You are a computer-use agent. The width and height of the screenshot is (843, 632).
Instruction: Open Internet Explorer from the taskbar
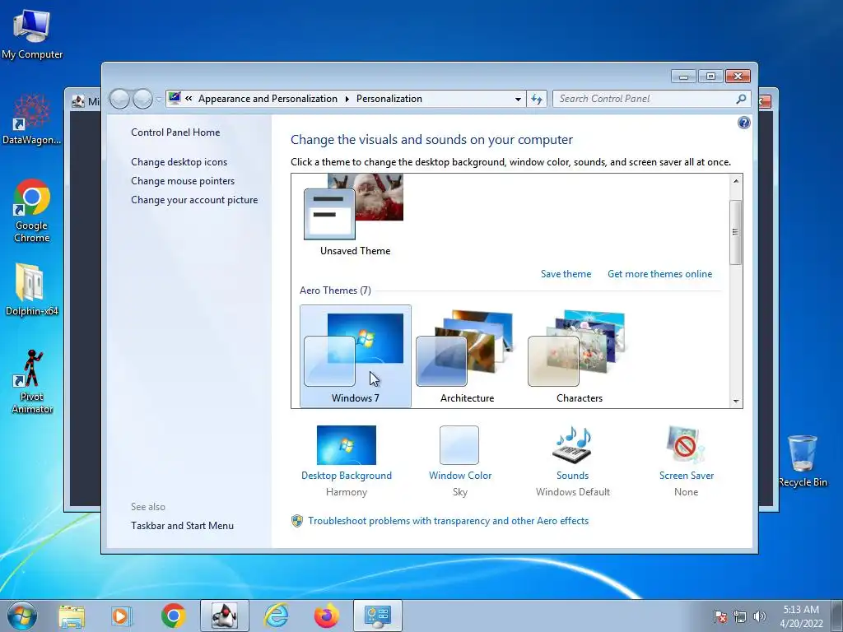(x=276, y=616)
